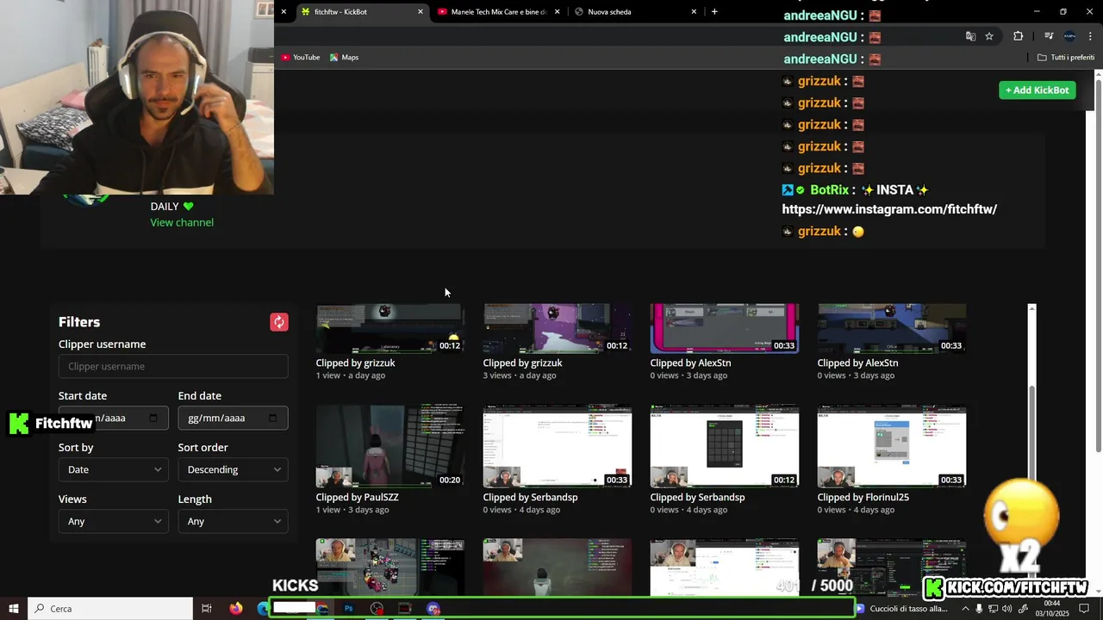Image resolution: width=1103 pixels, height=620 pixels.
Task: Open the calendar picker in End date field
Action: tap(272, 418)
